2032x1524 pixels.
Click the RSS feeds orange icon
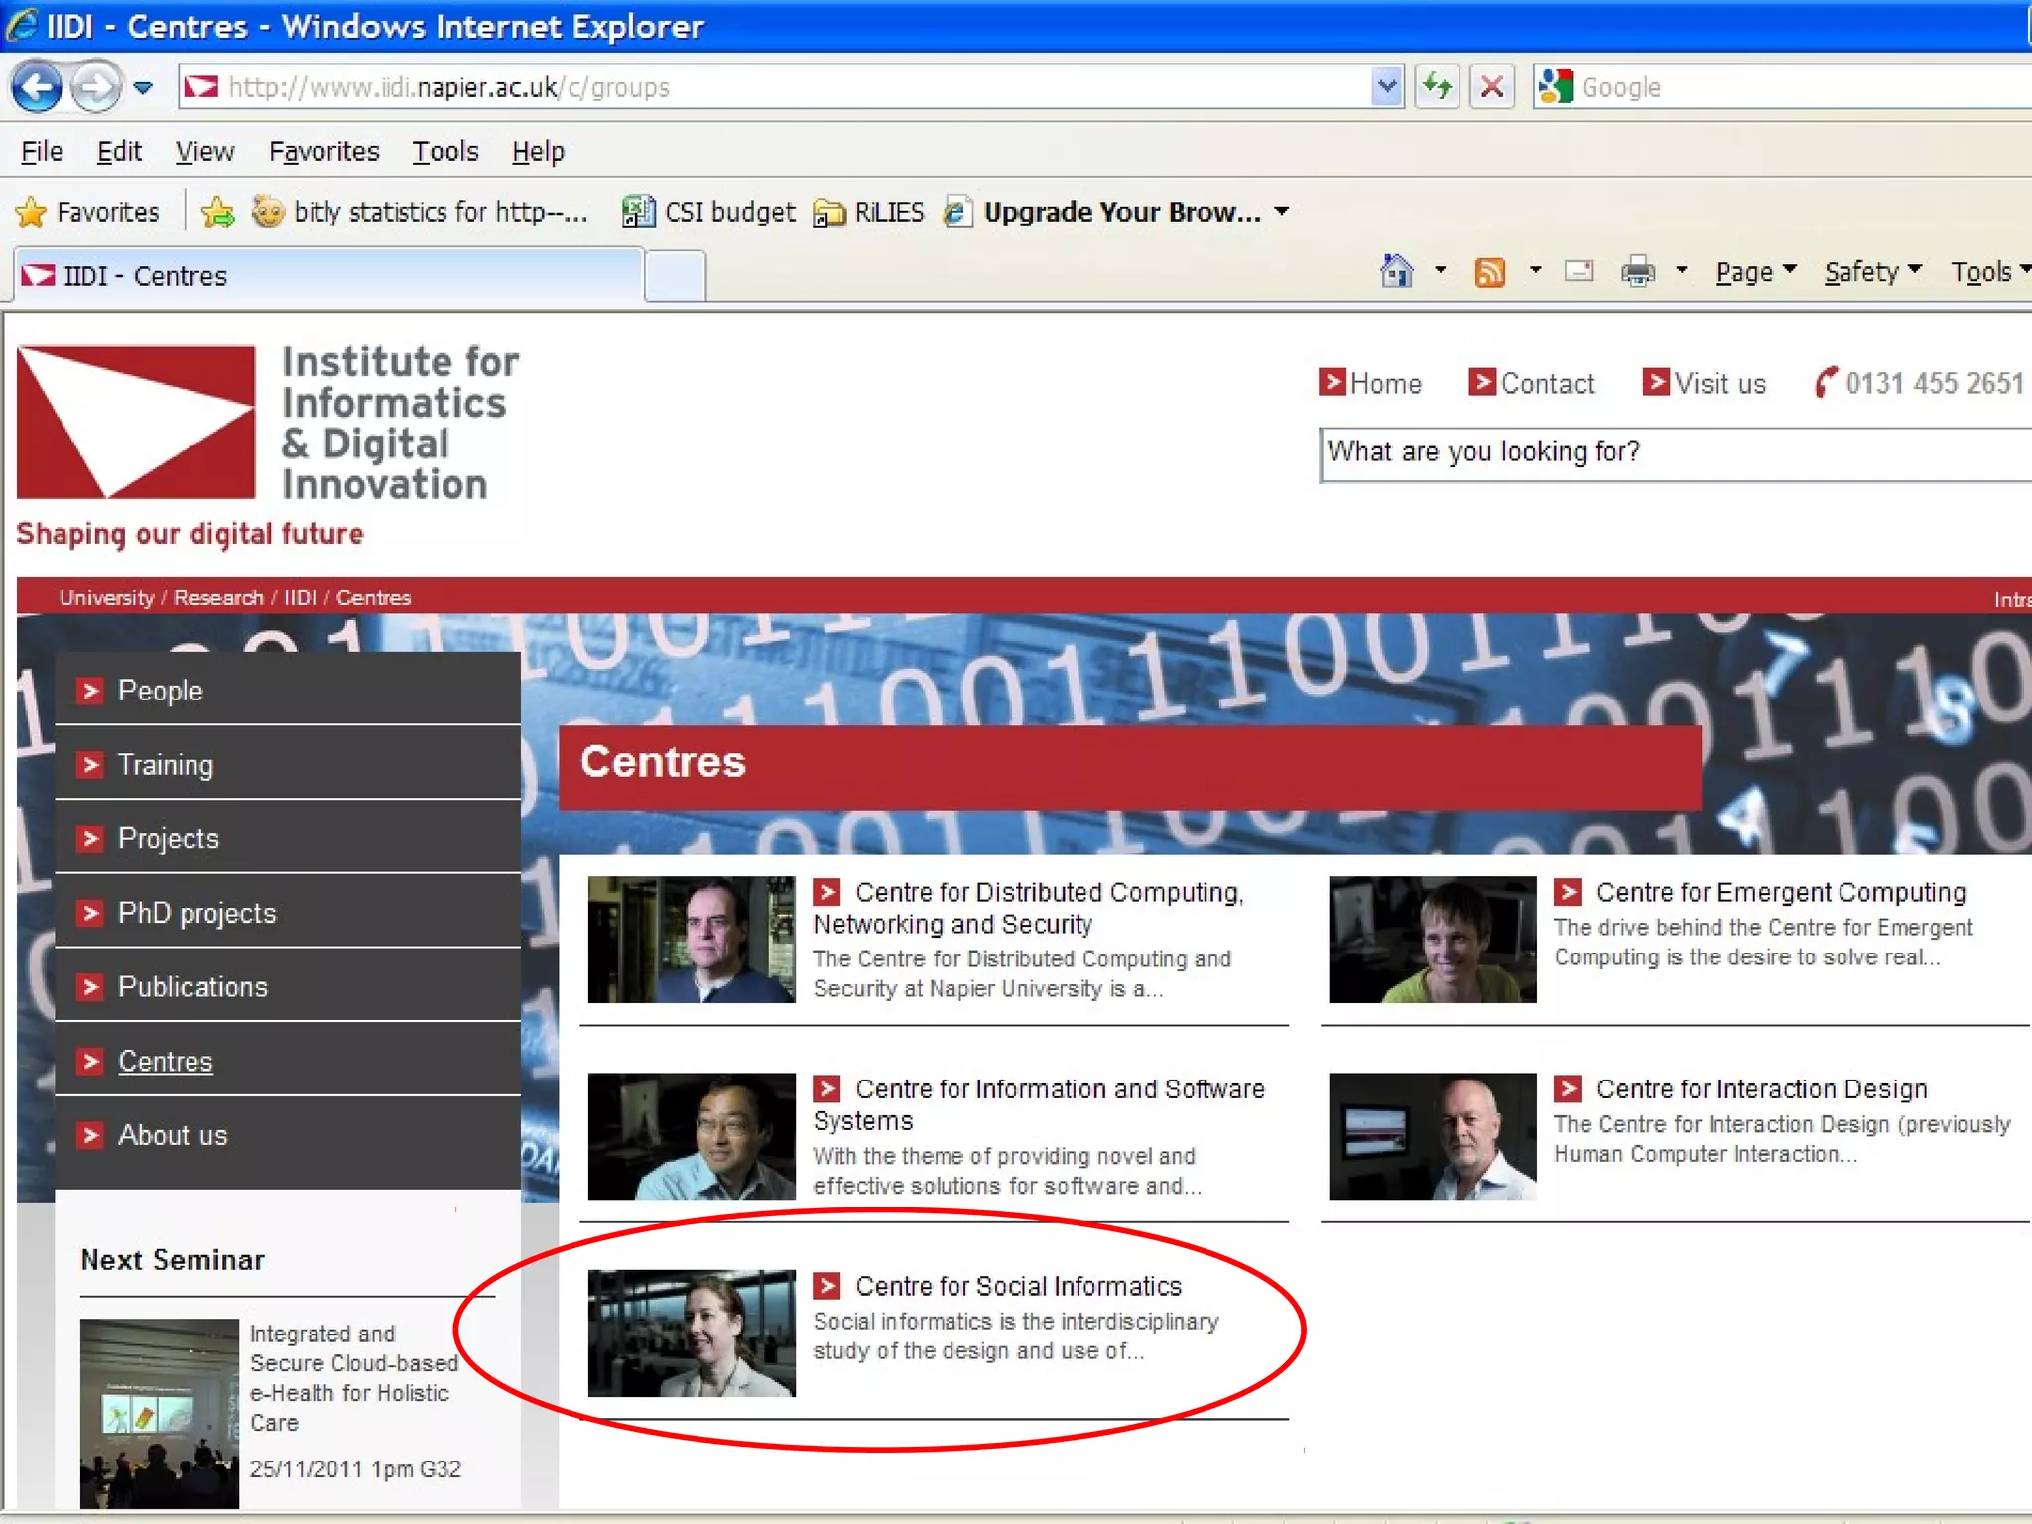click(1489, 271)
